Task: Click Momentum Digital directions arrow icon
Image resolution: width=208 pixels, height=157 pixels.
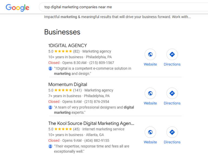Action: [x=172, y=93]
